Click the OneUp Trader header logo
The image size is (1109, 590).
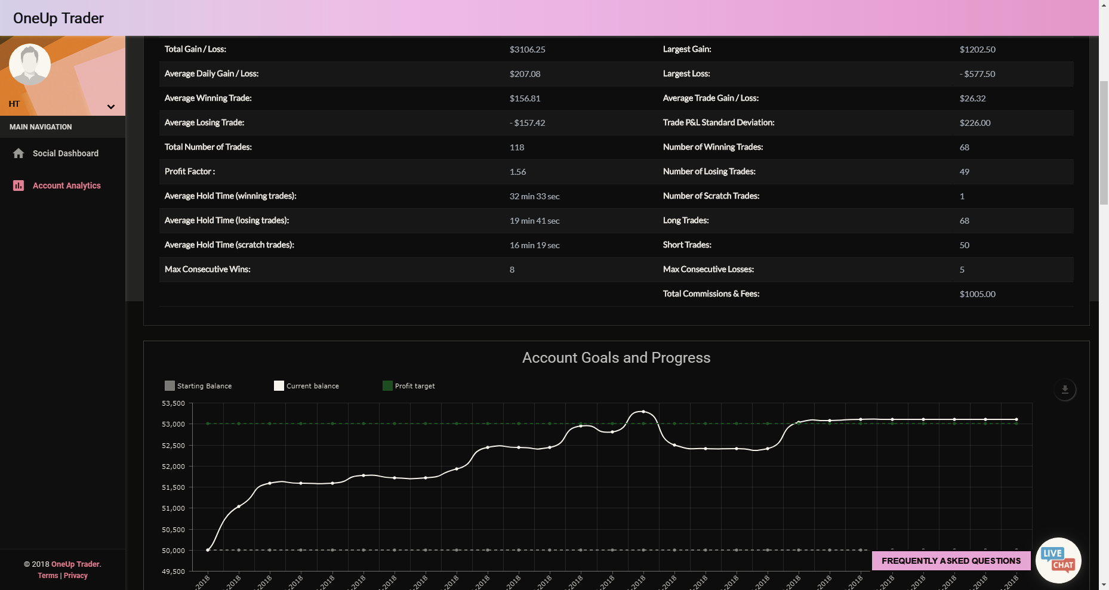[x=58, y=18]
